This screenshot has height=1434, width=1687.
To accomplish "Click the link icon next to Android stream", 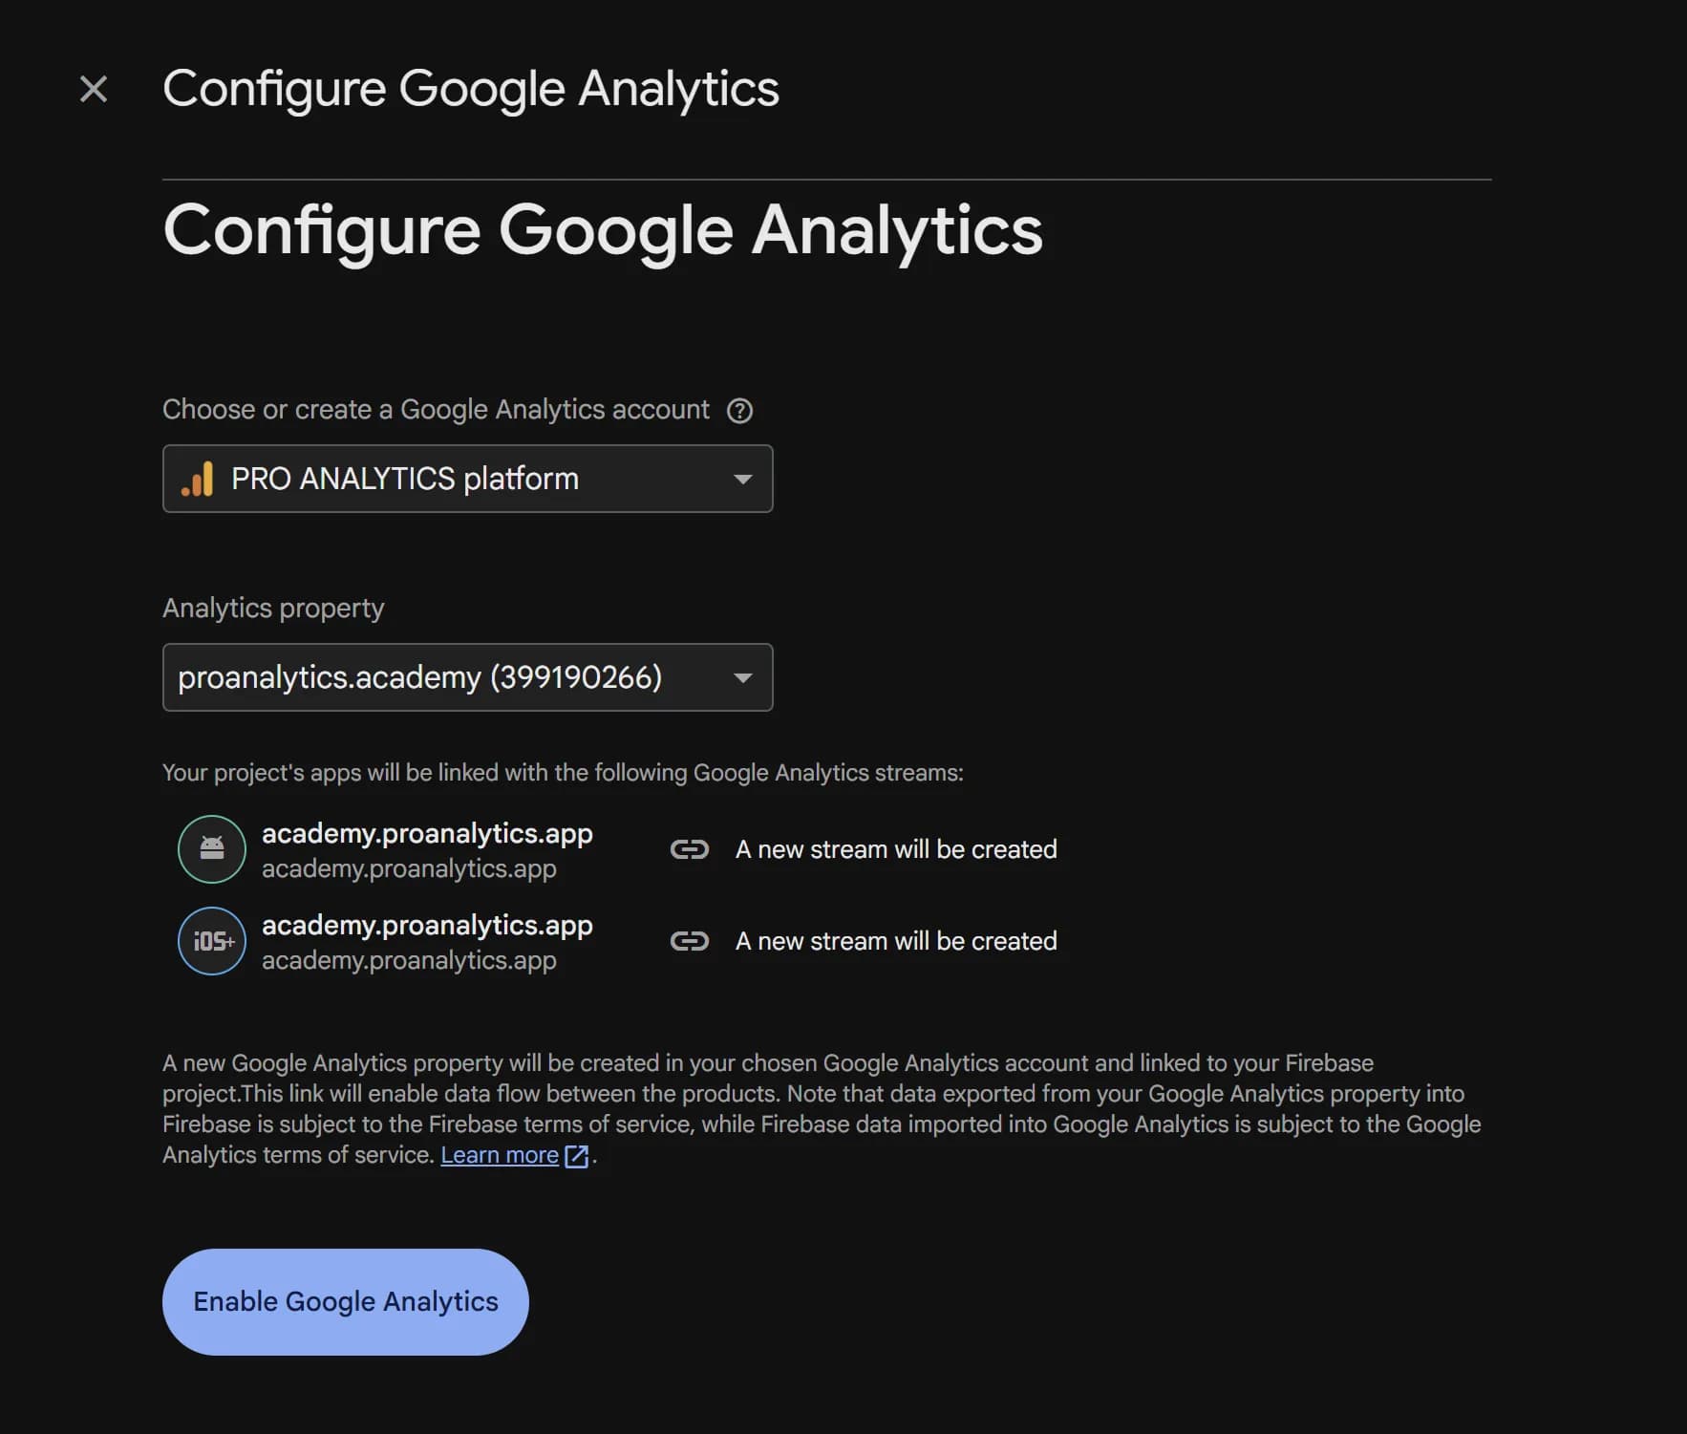I will coord(690,848).
